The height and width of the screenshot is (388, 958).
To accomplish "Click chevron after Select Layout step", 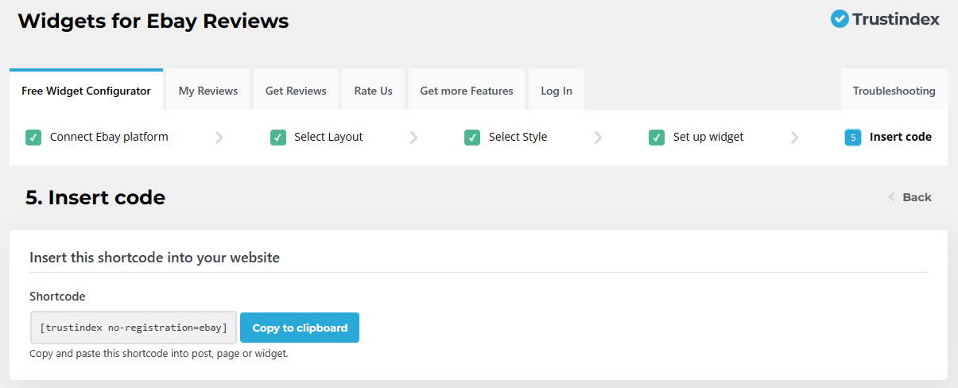I will point(413,138).
